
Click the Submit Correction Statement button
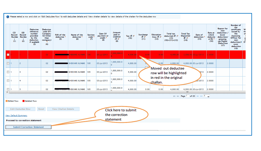pyautogui.click(x=28, y=127)
